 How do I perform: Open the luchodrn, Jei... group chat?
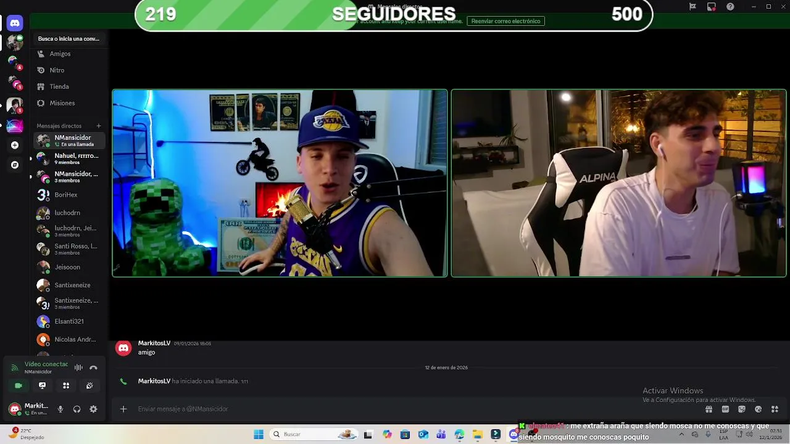click(x=69, y=231)
